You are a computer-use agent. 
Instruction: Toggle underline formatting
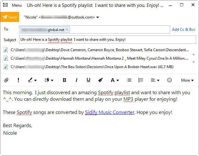click(89, 80)
